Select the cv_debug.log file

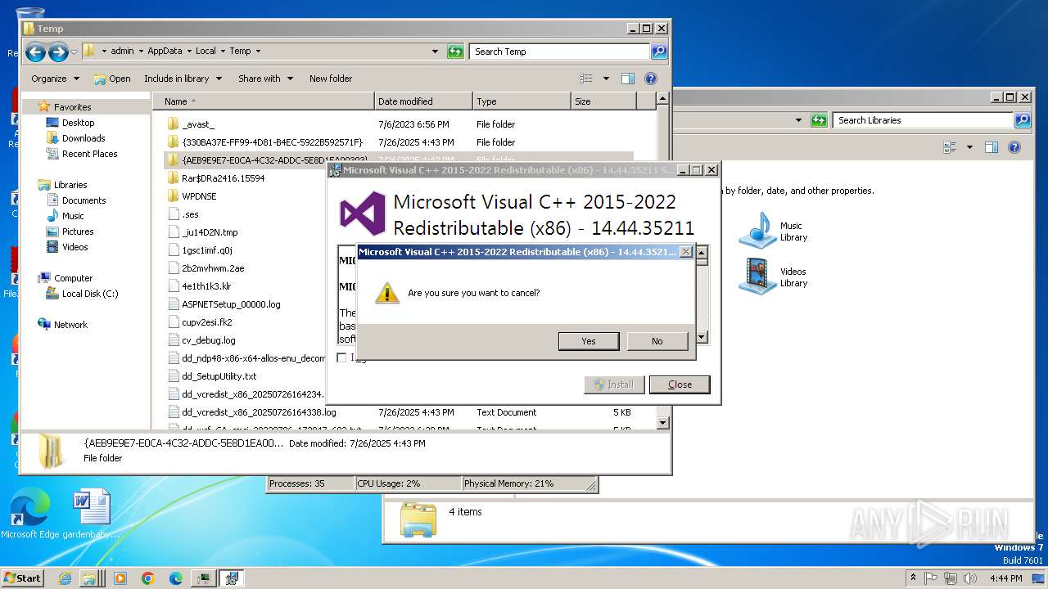pyautogui.click(x=208, y=340)
